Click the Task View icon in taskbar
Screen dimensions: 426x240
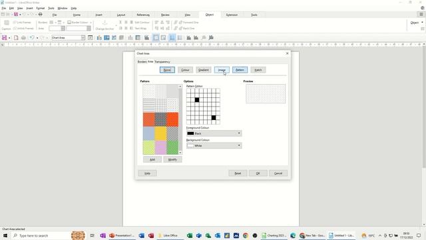[x=93, y=235]
